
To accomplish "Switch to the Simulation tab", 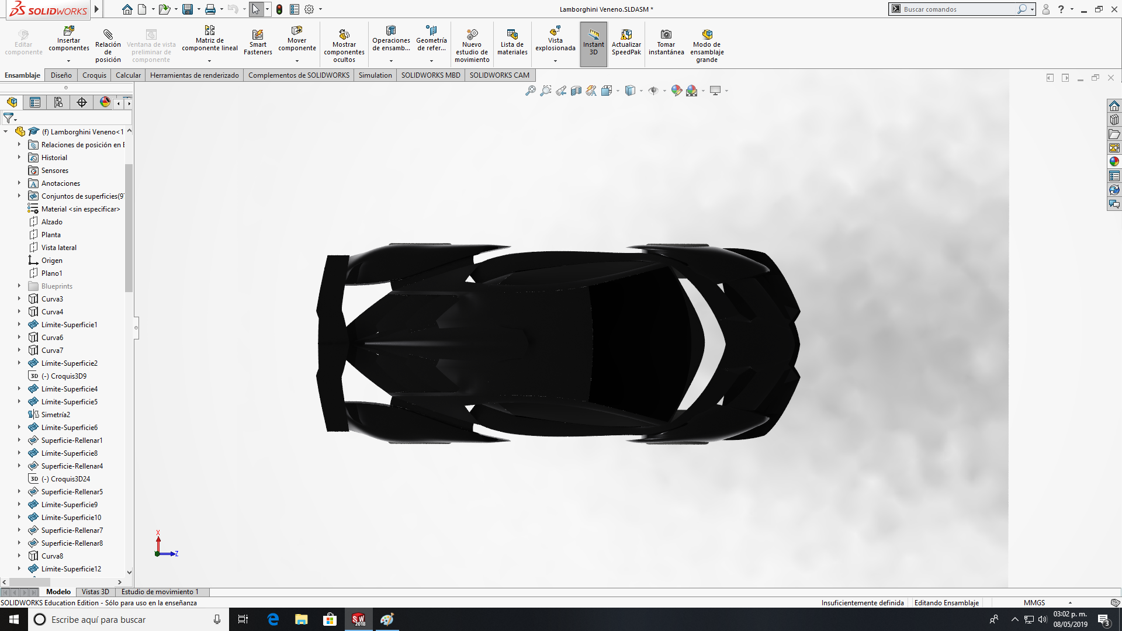I will [375, 75].
